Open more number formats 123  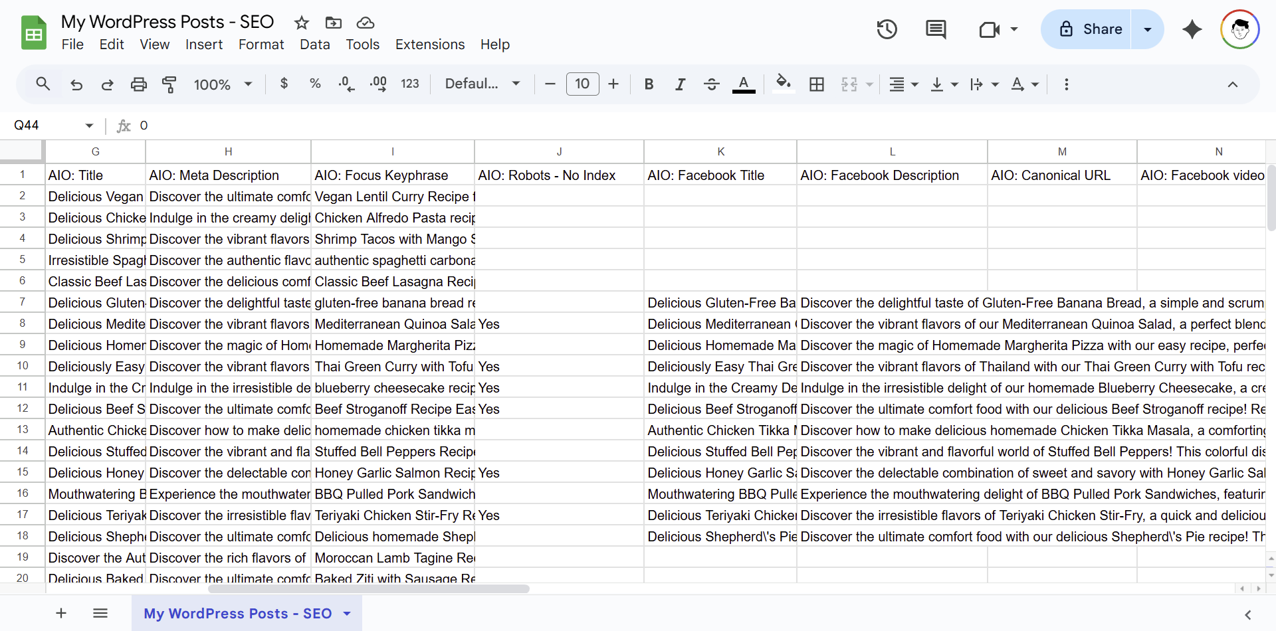coord(410,84)
